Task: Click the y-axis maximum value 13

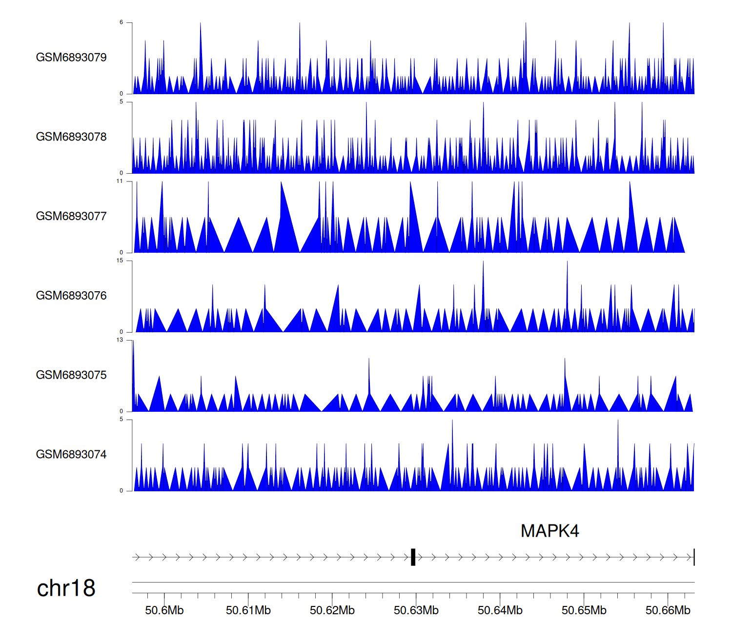Action: coord(120,340)
